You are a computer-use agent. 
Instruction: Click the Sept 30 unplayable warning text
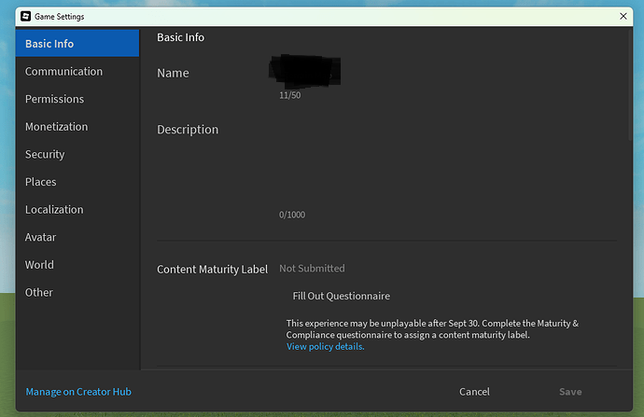432,329
